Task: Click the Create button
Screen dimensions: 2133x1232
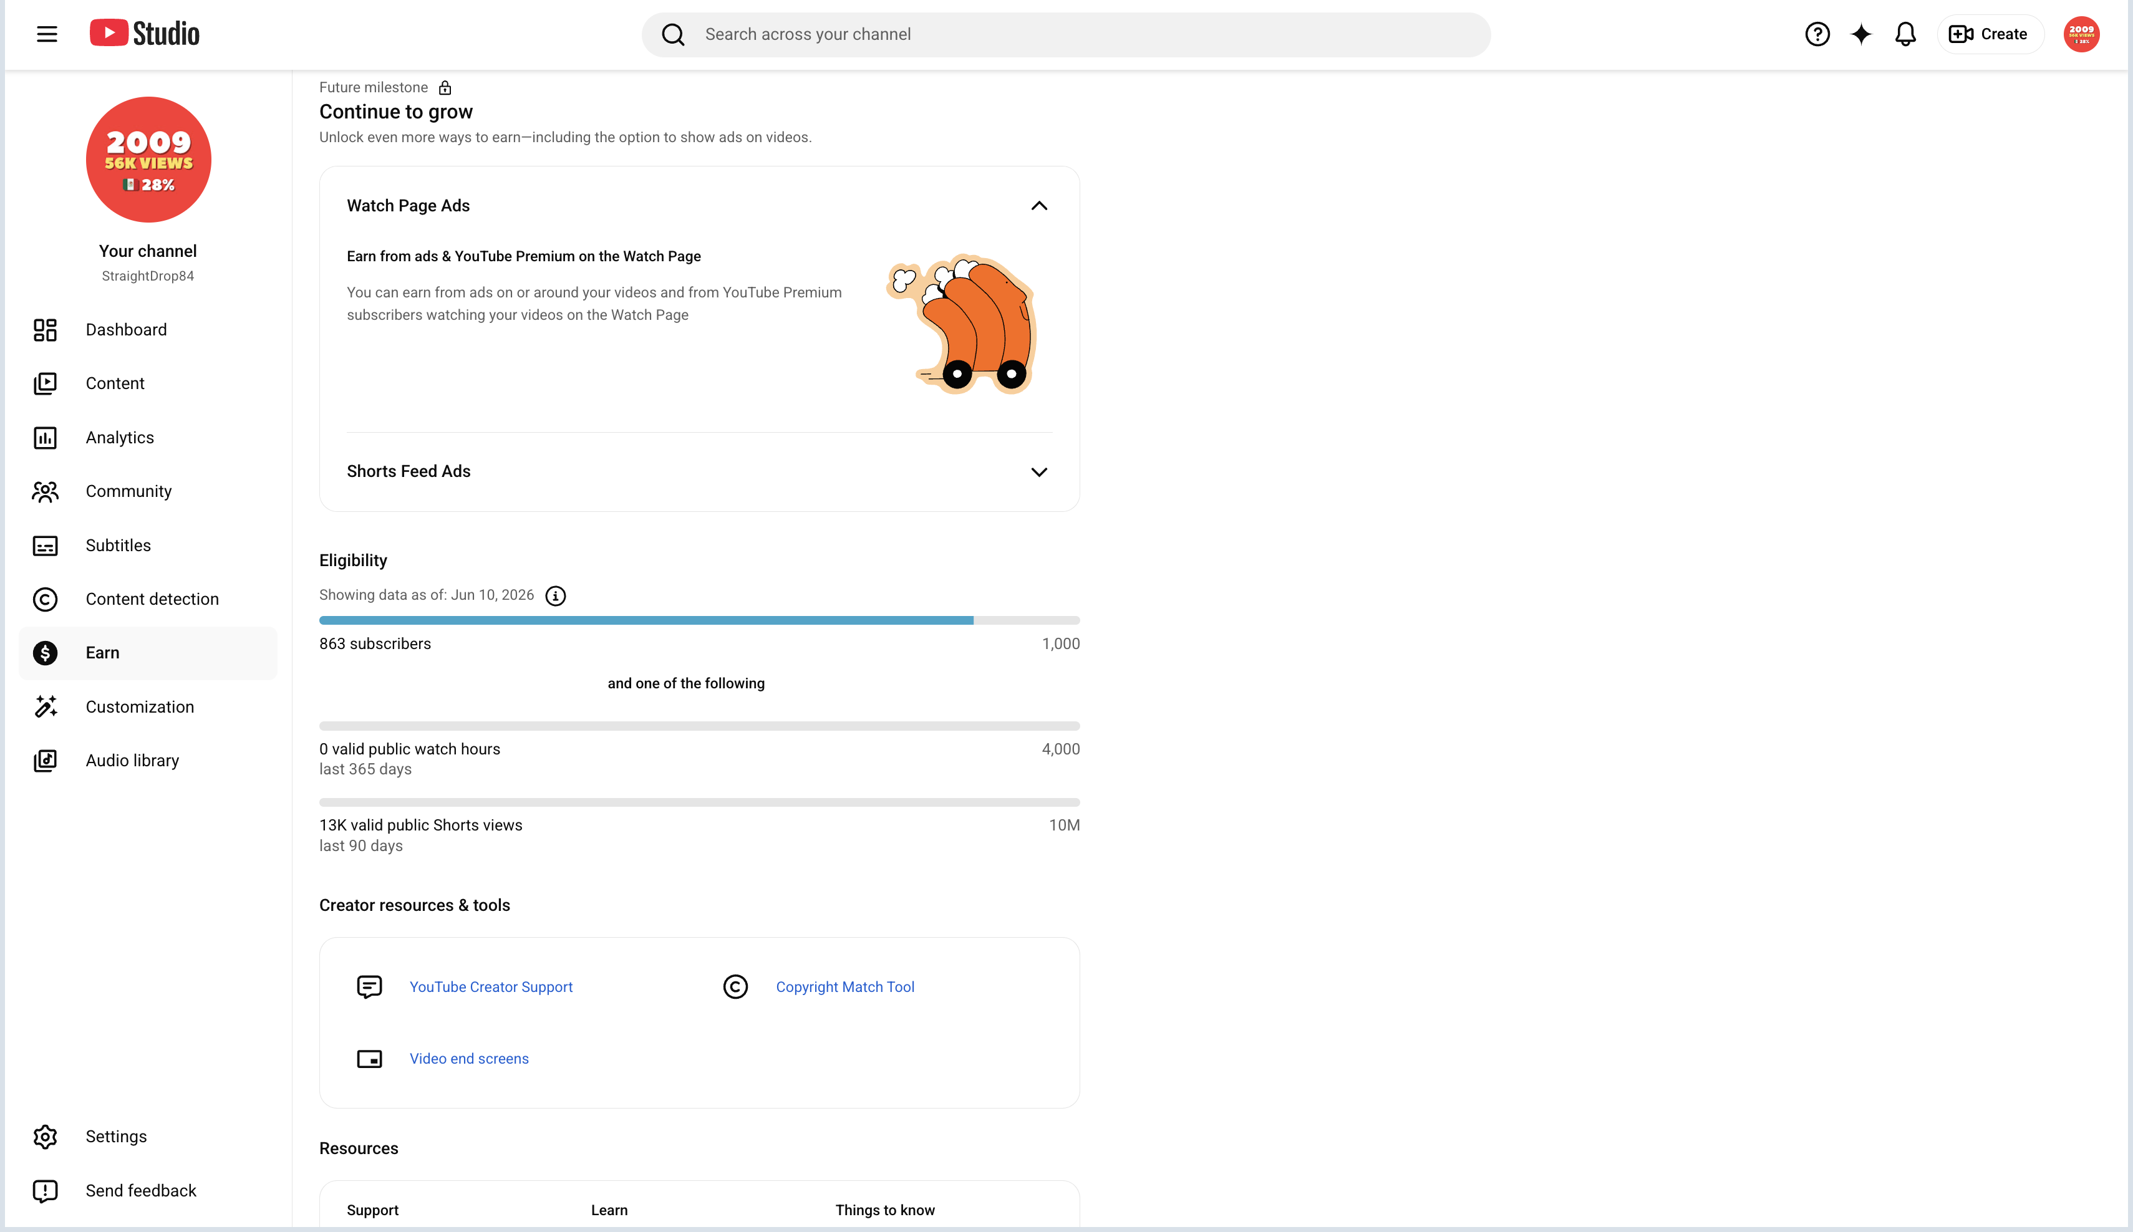Action: tap(1990, 34)
